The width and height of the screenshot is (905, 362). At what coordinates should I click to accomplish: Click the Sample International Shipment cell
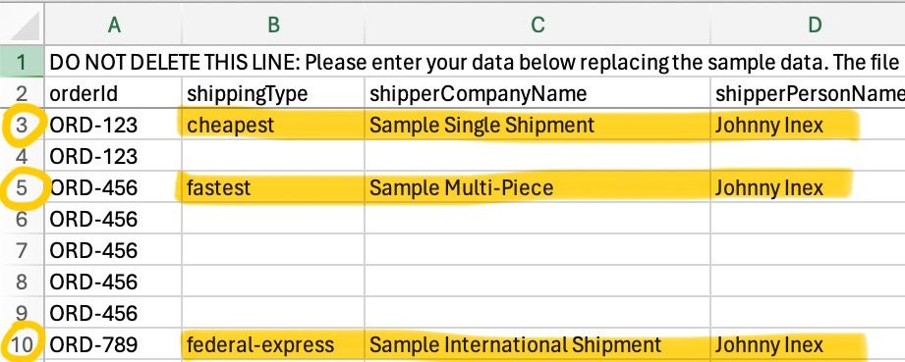537,344
